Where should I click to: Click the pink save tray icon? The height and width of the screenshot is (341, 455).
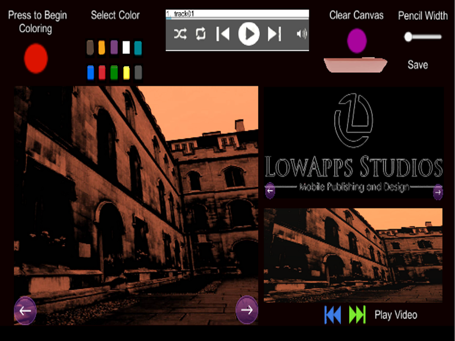pos(355,65)
